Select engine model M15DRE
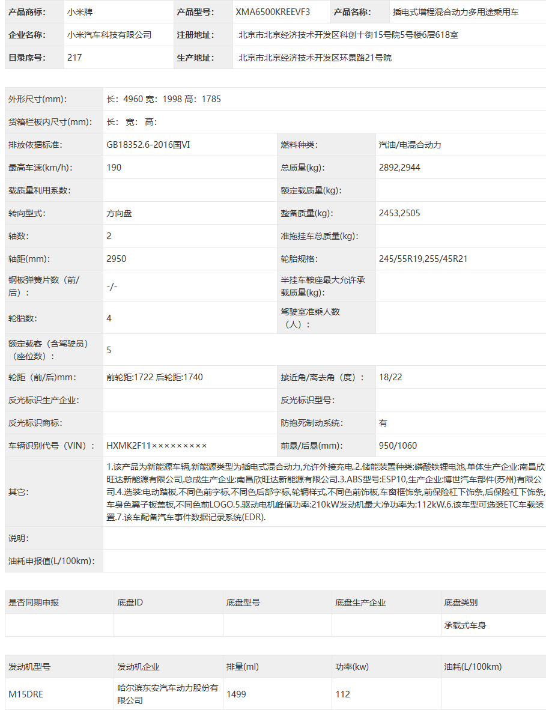The width and height of the screenshot is (546, 710). click(x=25, y=694)
